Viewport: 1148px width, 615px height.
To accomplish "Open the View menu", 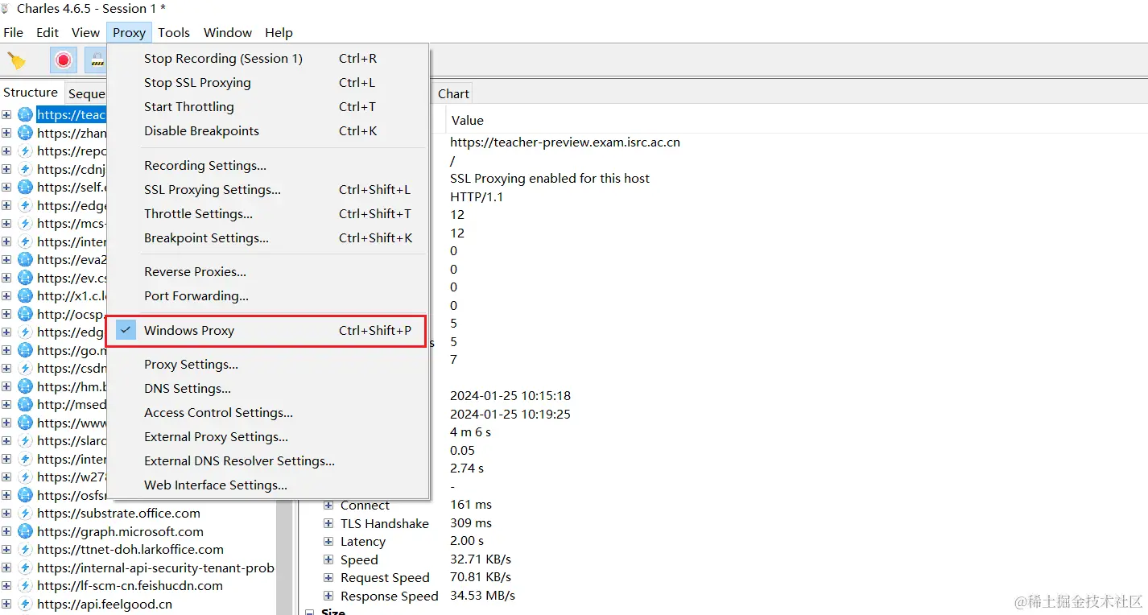I will click(85, 32).
